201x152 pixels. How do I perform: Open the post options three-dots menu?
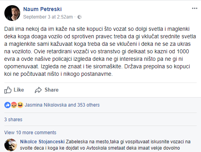(195, 8)
